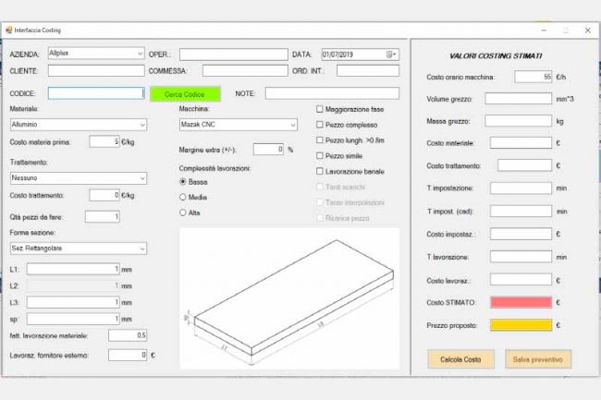Click the green Cerca Codice button
Image resolution: width=601 pixels, height=400 pixels.
(x=185, y=94)
